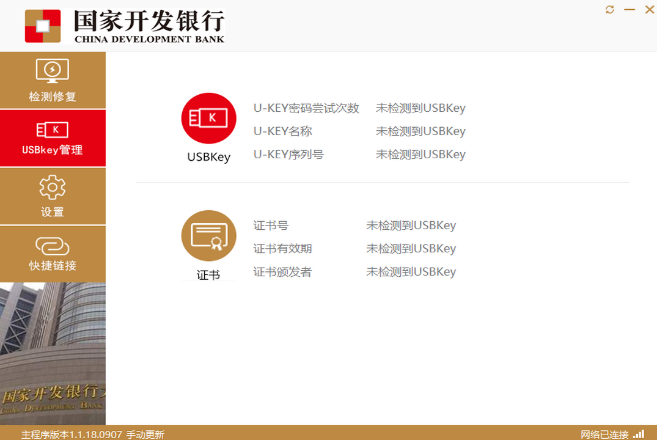Click the 证书 certificate badge icon
657x440 pixels.
(208, 235)
